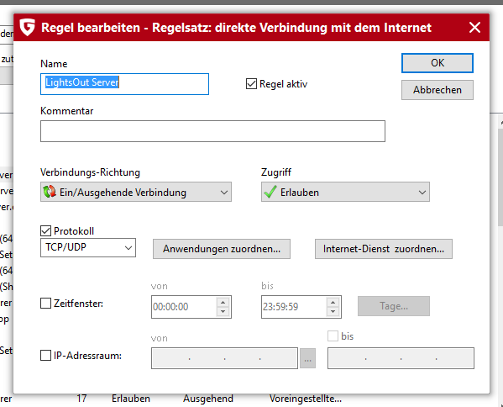Click the G DATA shield logo icon
The image size is (503, 407).
coord(27,27)
